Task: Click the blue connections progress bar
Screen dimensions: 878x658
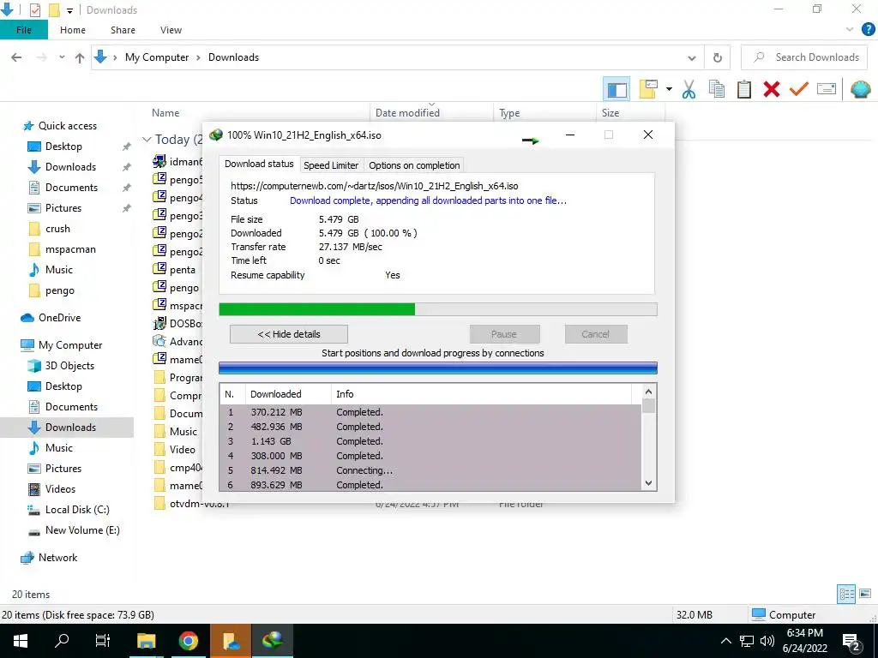Action: [x=438, y=368]
